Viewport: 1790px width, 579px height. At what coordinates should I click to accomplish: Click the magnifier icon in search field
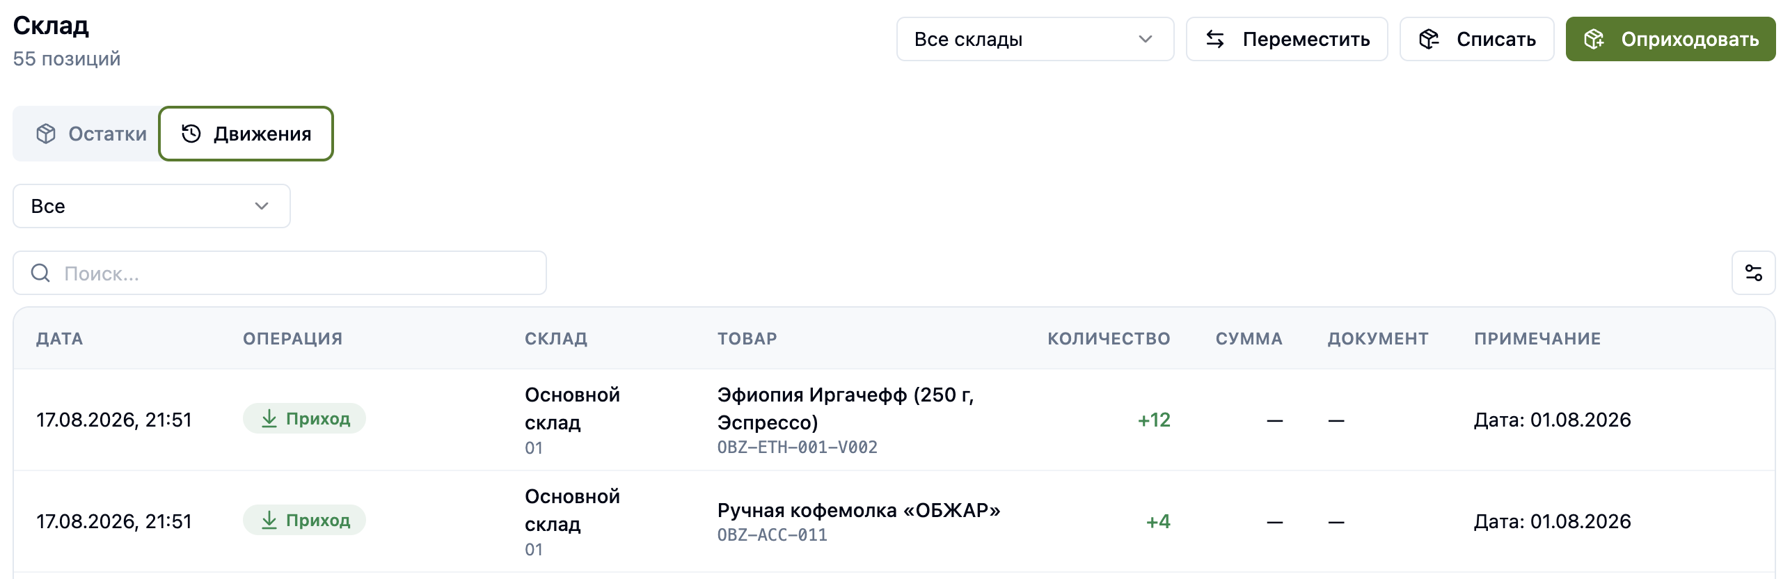pos(40,273)
